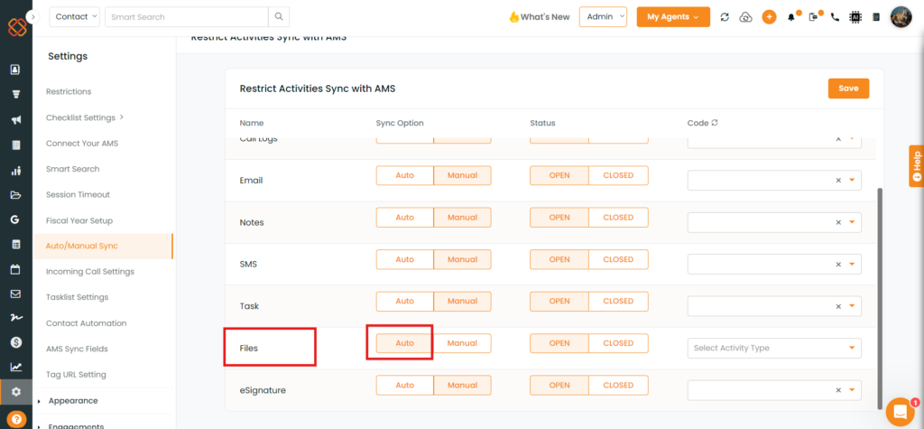Open the megaphone campaigns icon

16,120
